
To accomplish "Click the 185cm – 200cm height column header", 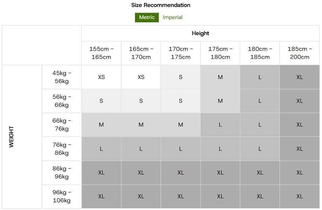I will tap(300, 53).
